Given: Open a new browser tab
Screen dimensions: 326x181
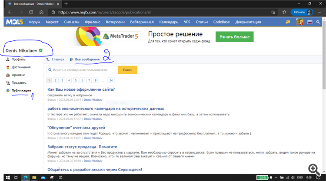Looking at the screenshot, I should [66, 4].
